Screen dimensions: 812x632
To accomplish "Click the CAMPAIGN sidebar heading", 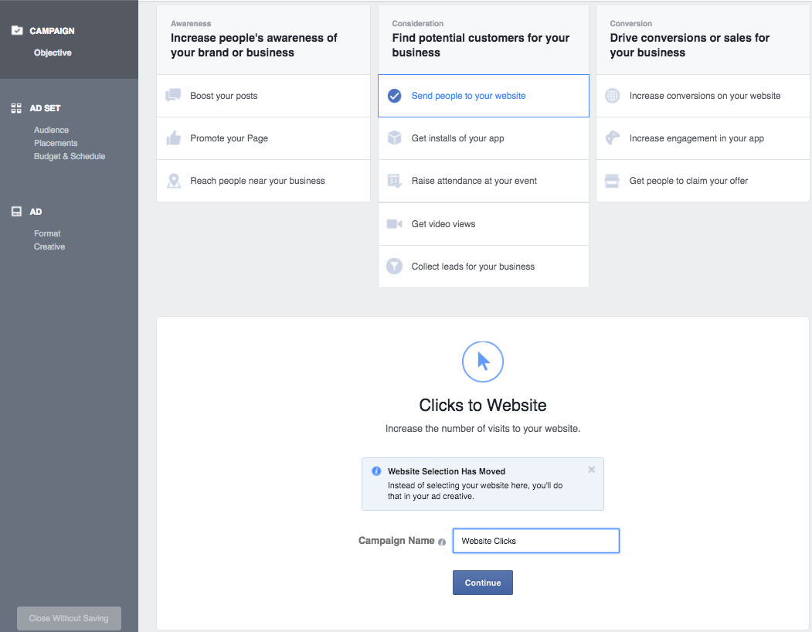I will 52,31.
